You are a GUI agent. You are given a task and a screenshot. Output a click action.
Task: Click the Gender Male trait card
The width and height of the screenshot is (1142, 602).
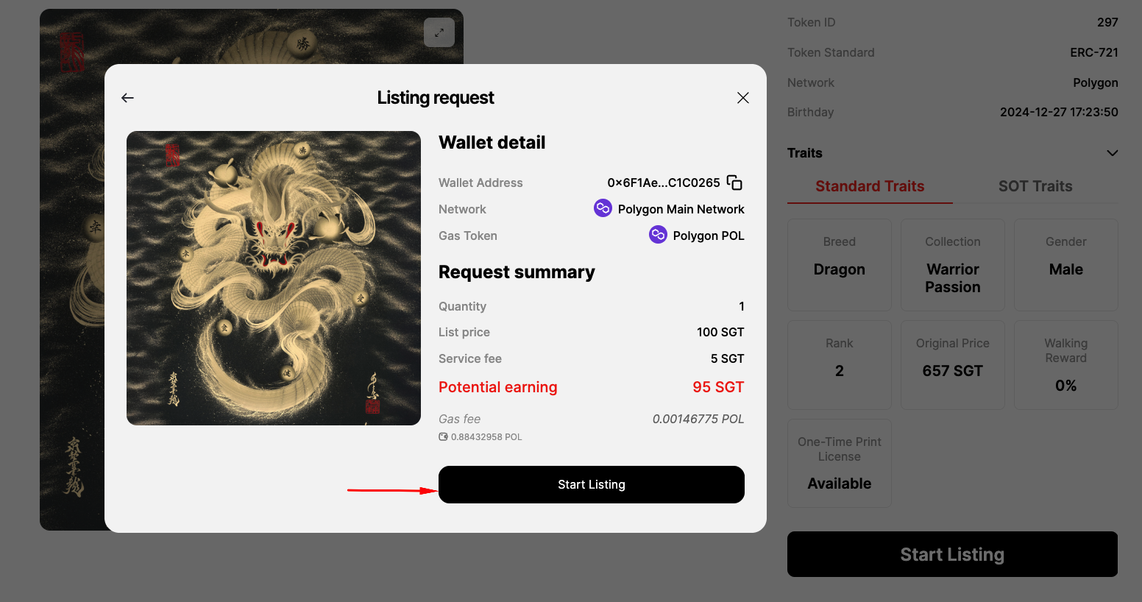1066,265
